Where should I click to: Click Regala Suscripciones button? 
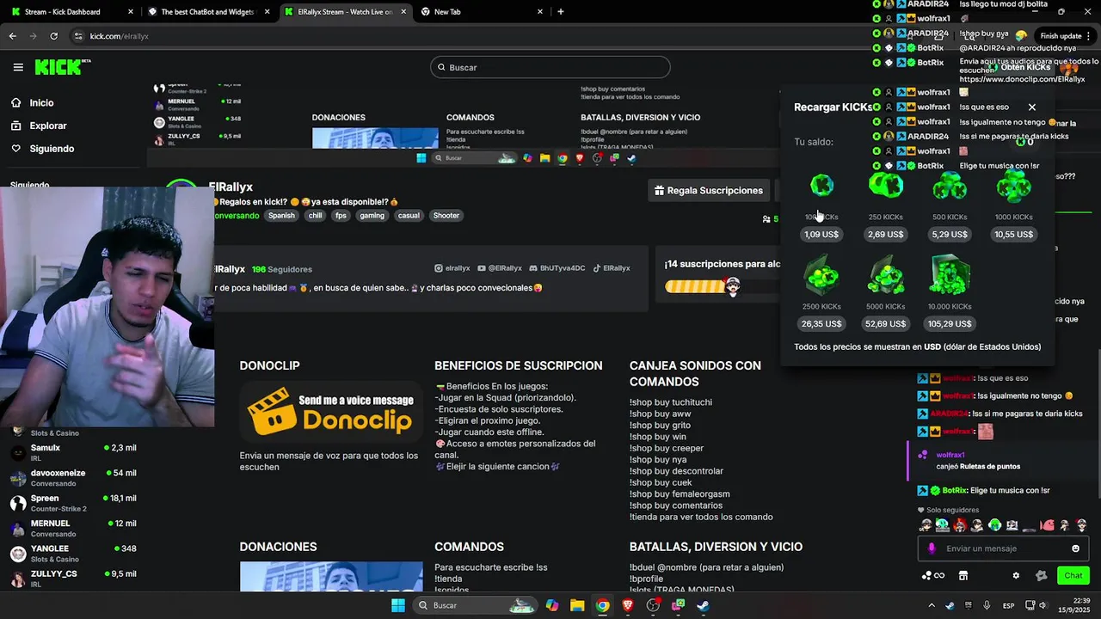708,190
